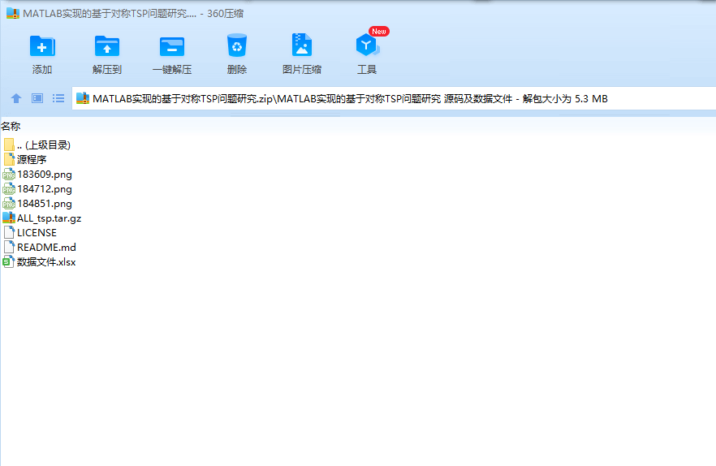Open the 图片压缩 (Image compression) tool

point(302,45)
